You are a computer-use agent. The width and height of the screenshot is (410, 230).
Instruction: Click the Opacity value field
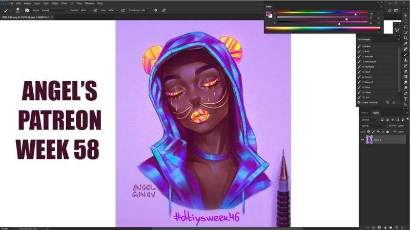pos(84,10)
